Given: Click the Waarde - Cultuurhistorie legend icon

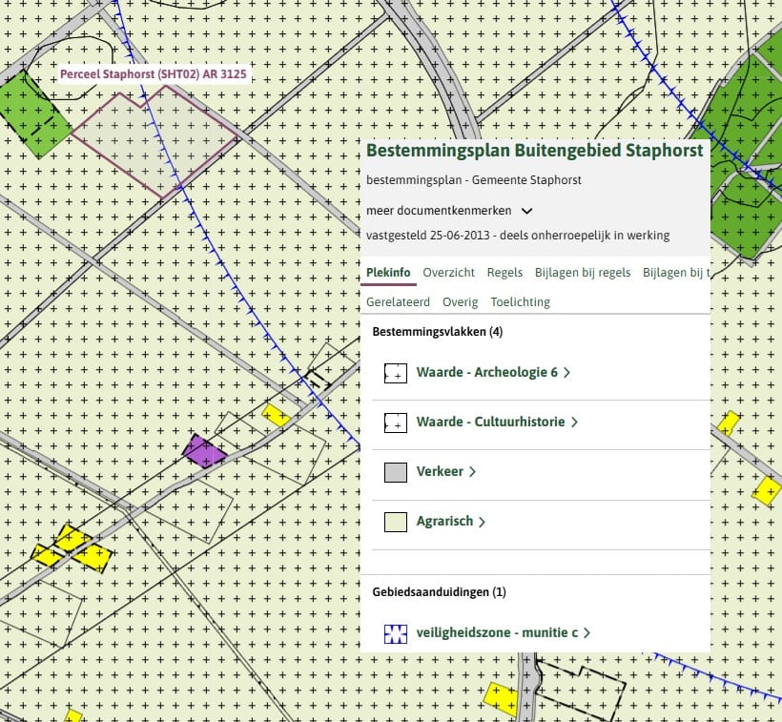Looking at the screenshot, I should tap(396, 423).
